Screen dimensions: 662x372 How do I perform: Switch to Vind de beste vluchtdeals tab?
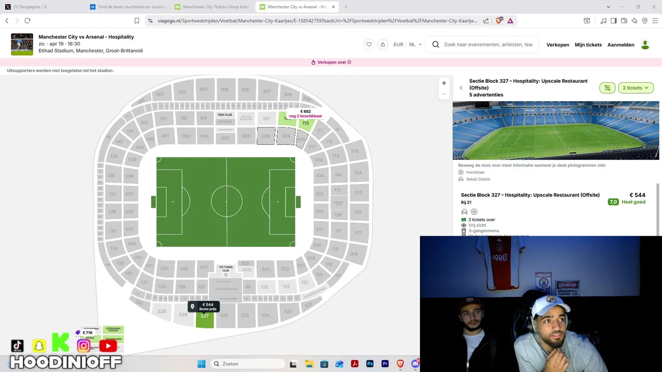point(128,7)
